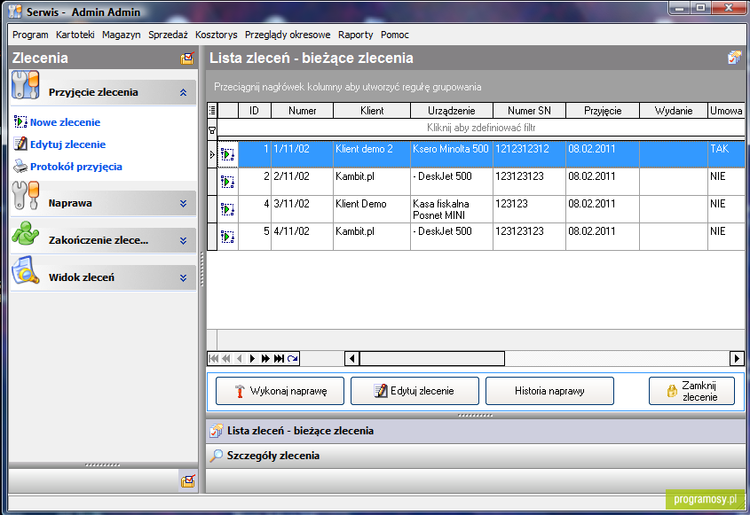Sort by the Wydanie column header

coord(674,110)
